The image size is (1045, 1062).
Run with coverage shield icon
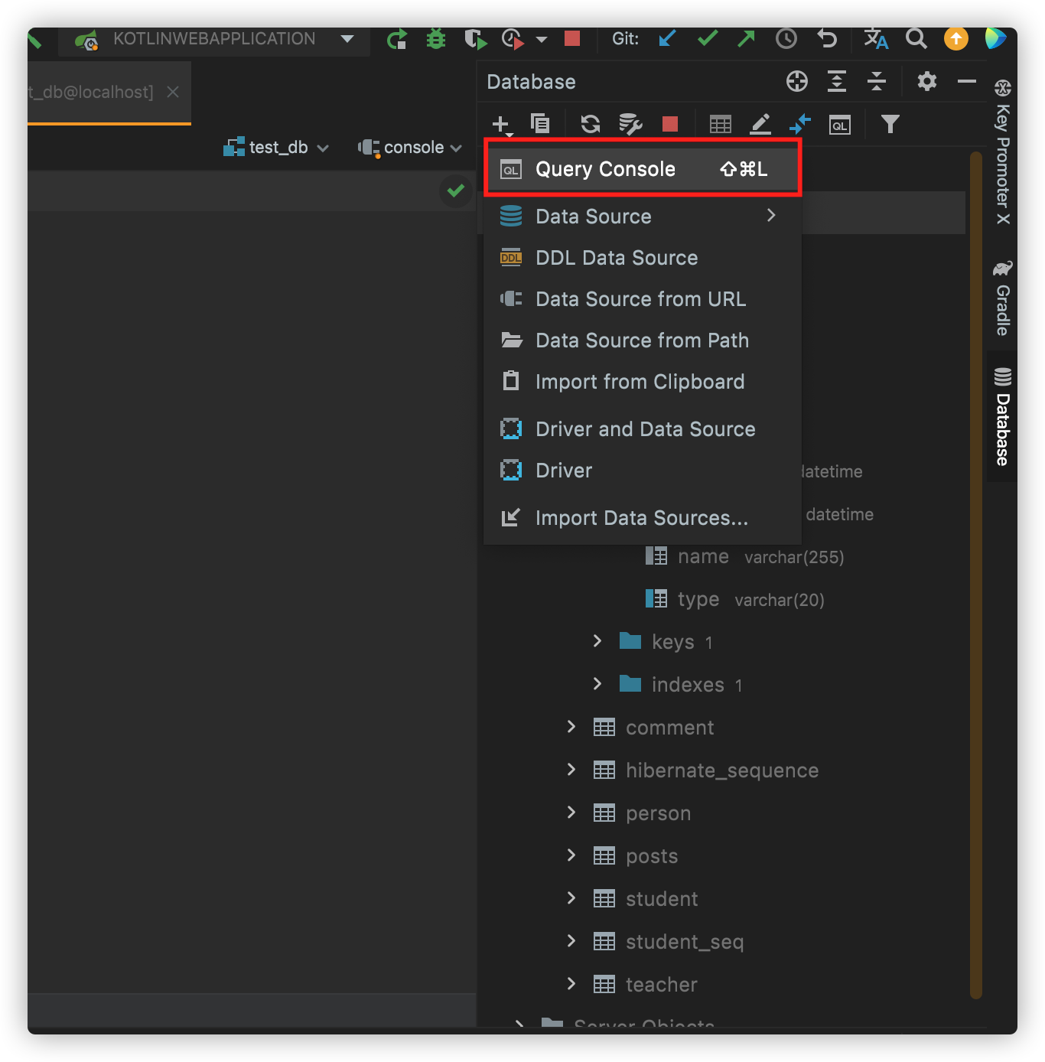475,38
